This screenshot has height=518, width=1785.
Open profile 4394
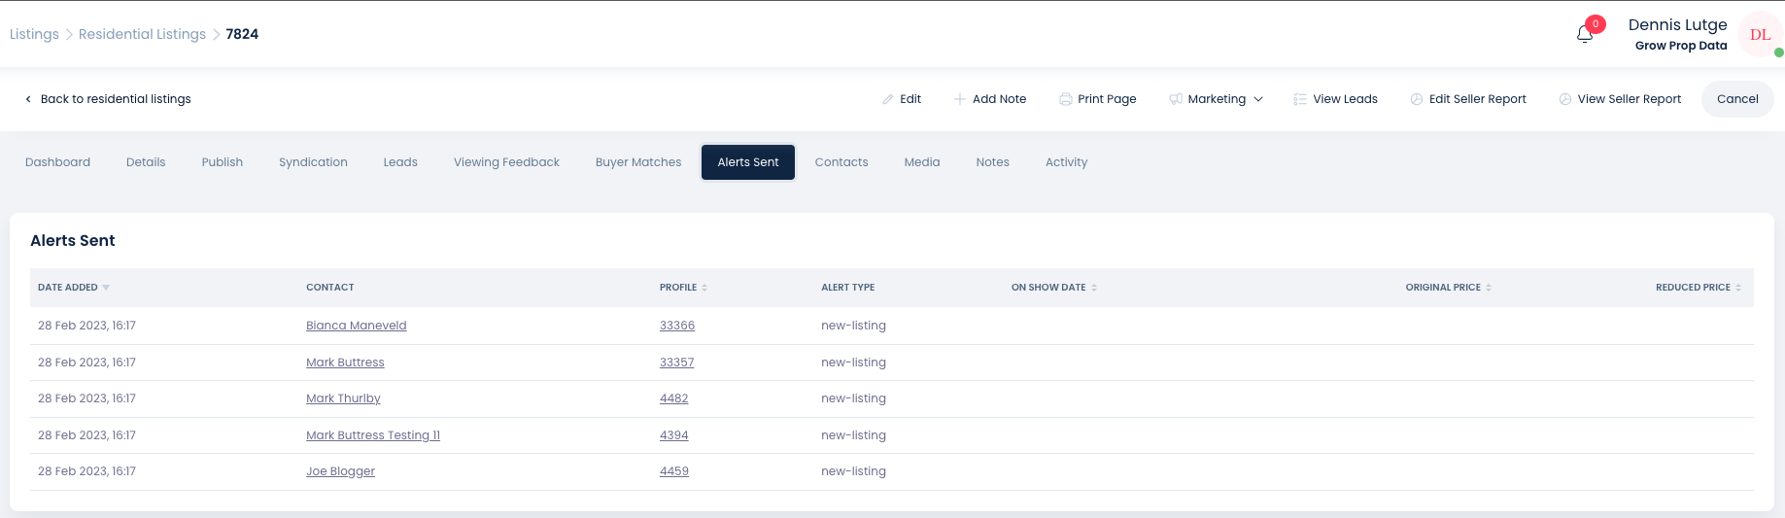(x=673, y=435)
